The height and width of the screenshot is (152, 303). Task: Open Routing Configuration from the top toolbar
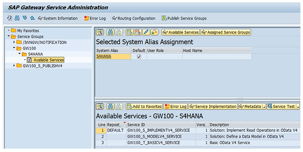[134, 18]
